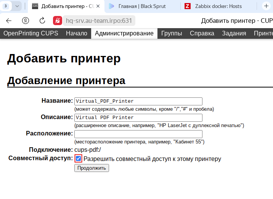This screenshot has height=199, width=273.
Task: Open the Yandex home button
Action: click(x=26, y=21)
